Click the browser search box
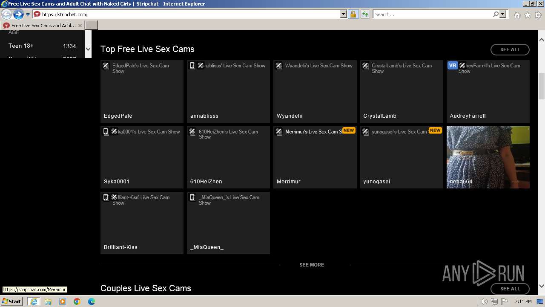This screenshot has height=307, width=545. coord(432,14)
